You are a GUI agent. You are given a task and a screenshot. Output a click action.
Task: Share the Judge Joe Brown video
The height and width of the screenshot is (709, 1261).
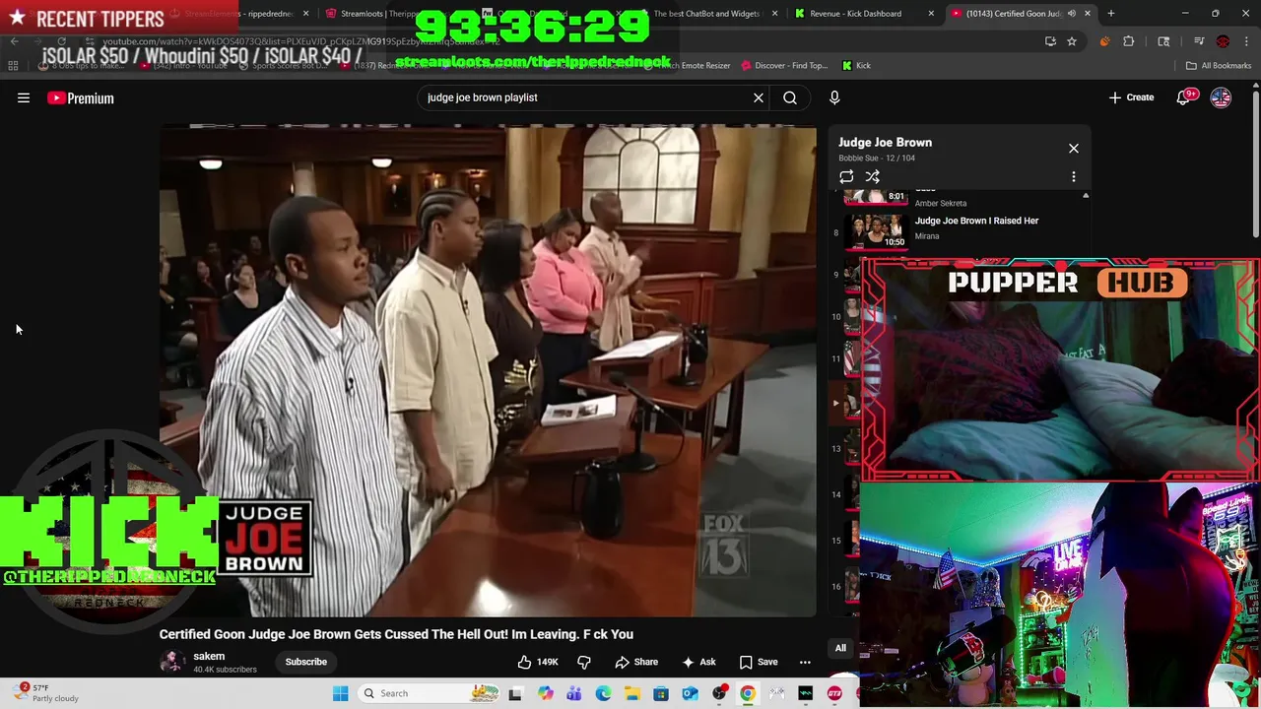click(x=636, y=662)
